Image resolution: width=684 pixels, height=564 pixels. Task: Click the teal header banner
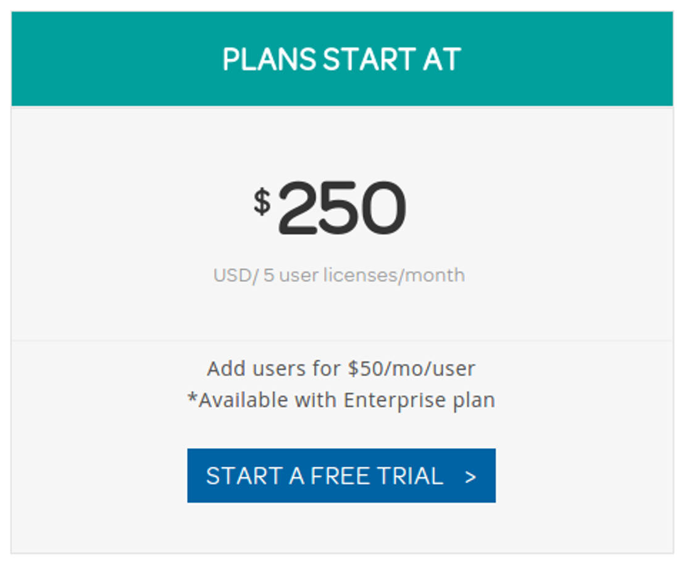click(123, 59)
